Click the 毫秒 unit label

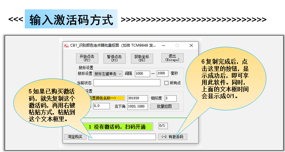(x=174, y=73)
